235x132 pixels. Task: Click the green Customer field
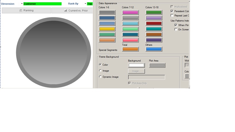pyautogui.click(x=42, y=4)
